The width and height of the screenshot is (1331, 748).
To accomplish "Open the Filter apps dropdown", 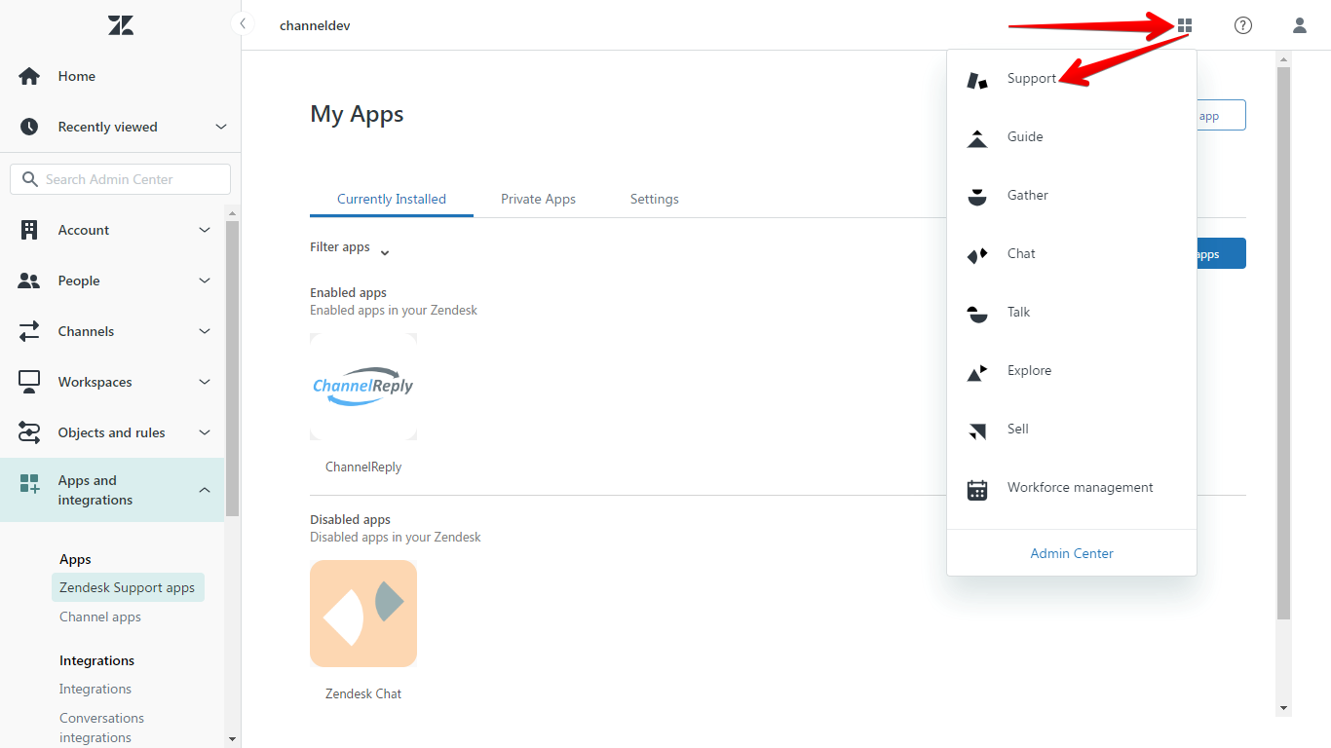I will tap(350, 248).
